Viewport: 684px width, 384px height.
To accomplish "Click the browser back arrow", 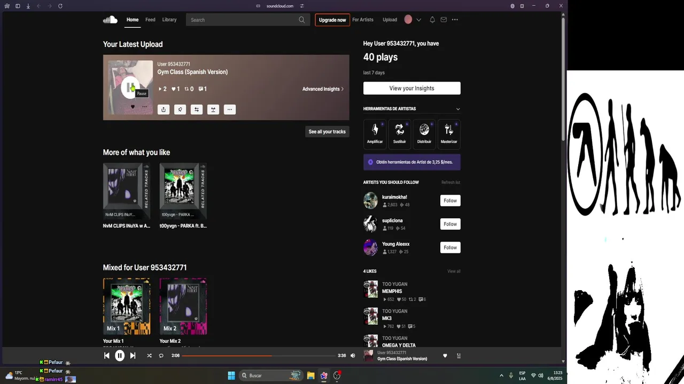I will [x=38, y=6].
